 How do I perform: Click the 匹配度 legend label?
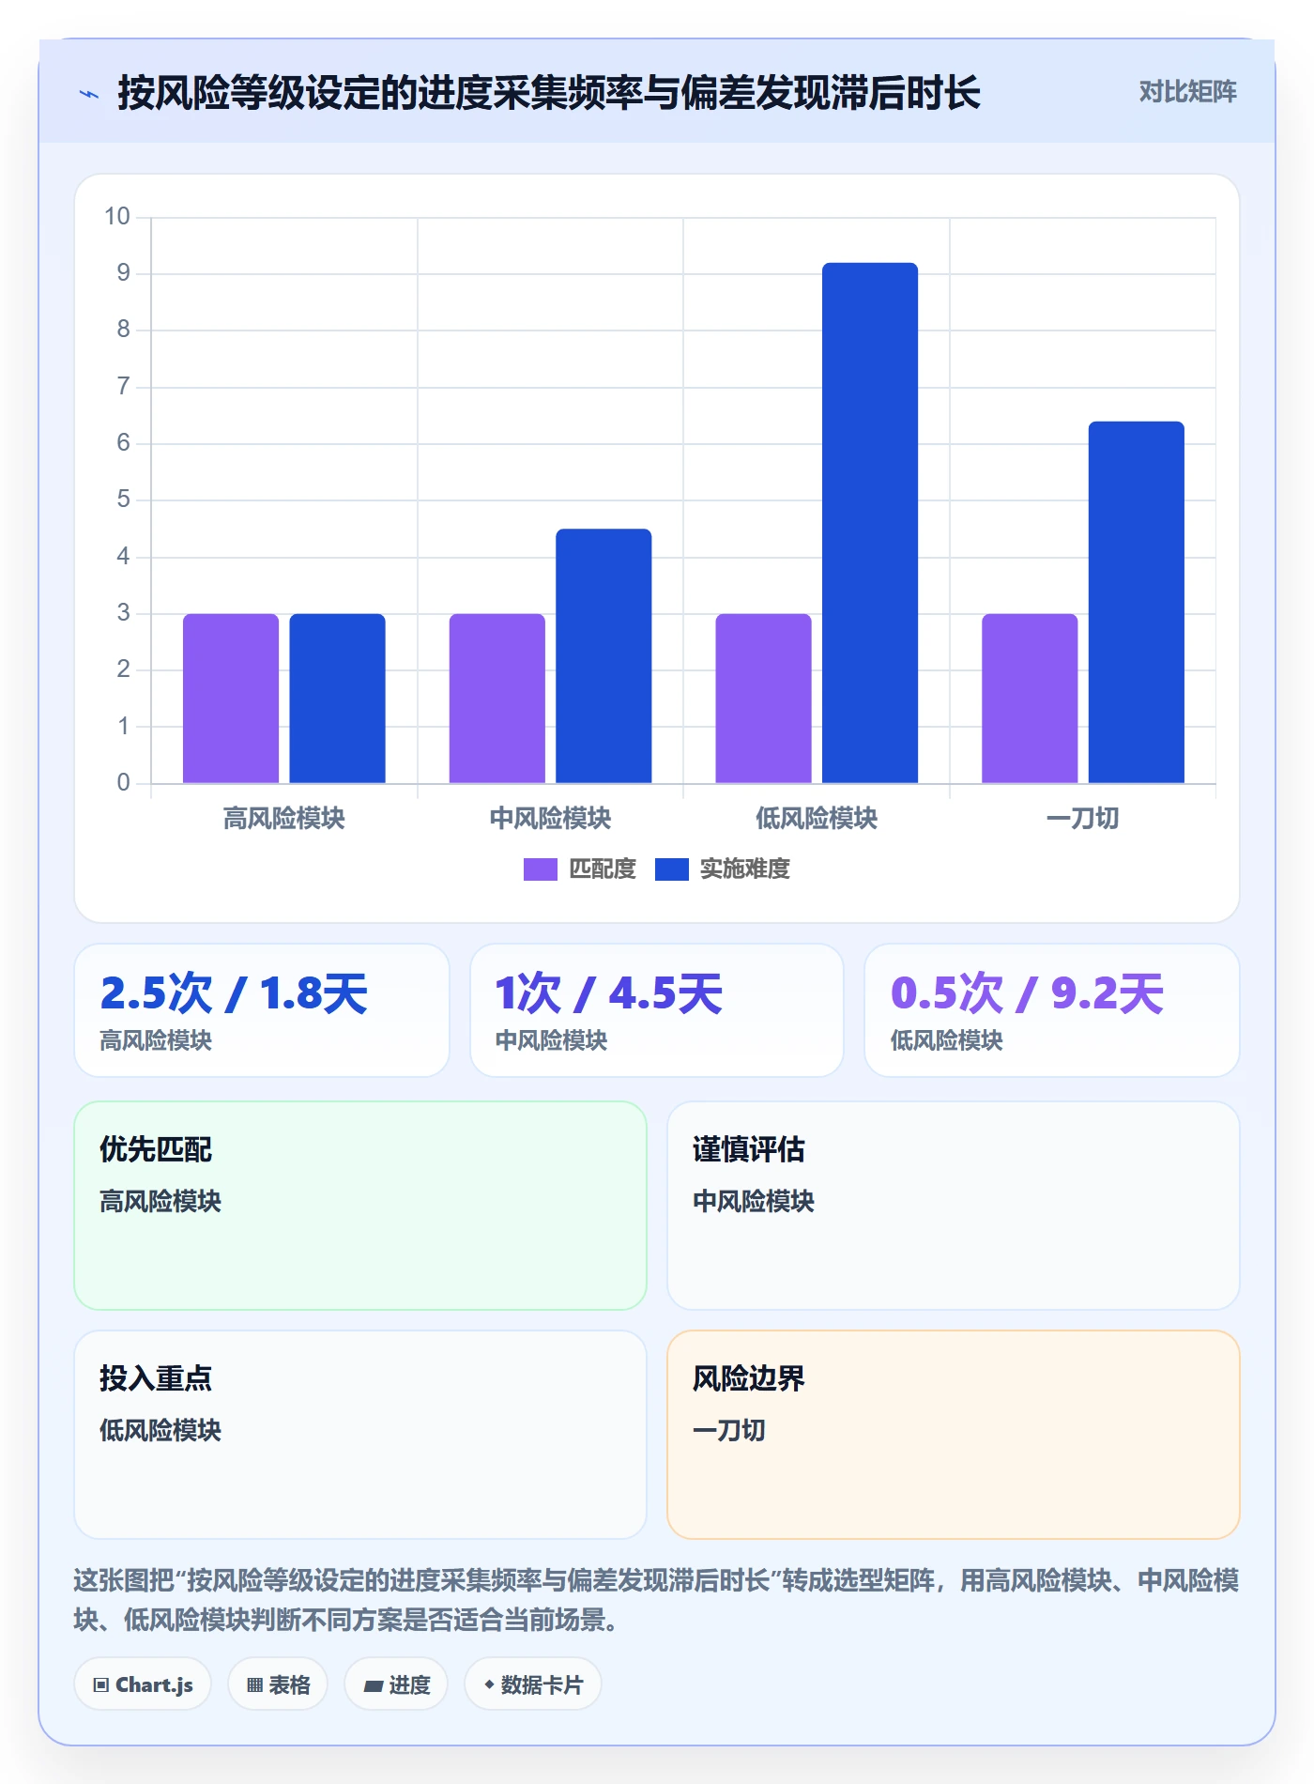coord(603,869)
